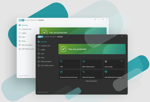Toggle color theme sun icon in light window
The height and width of the screenshot is (102, 150).
point(95,19)
